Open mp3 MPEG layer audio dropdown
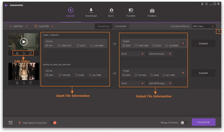This screenshot has height=132, width=224. pyautogui.click(x=160, y=83)
